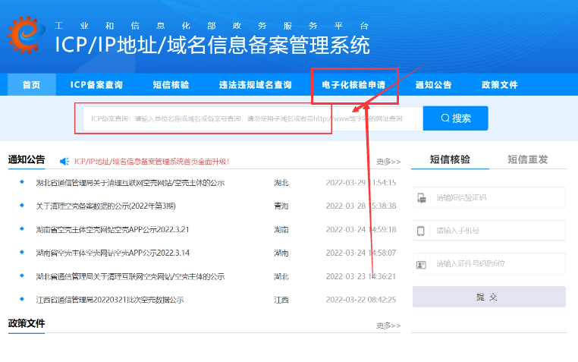The image size is (578, 362).
Task: Open the red scrolling notice about 首页全面升级
Action: pos(152,162)
